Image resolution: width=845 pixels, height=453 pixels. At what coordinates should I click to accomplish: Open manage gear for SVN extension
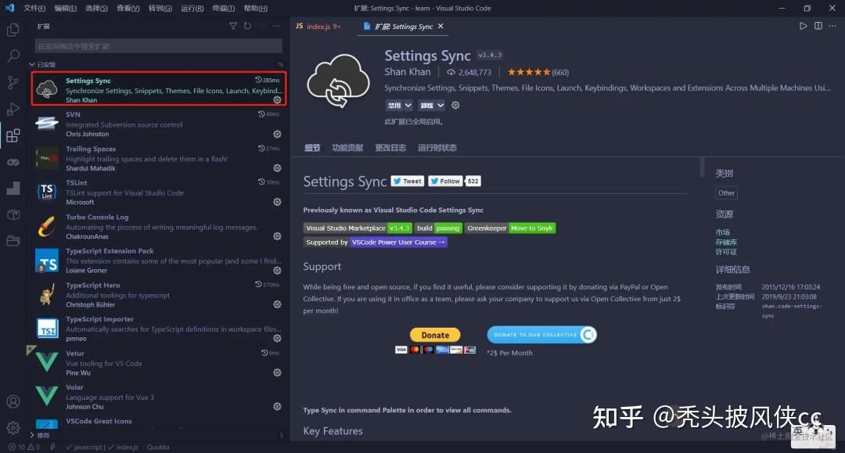tap(277, 134)
